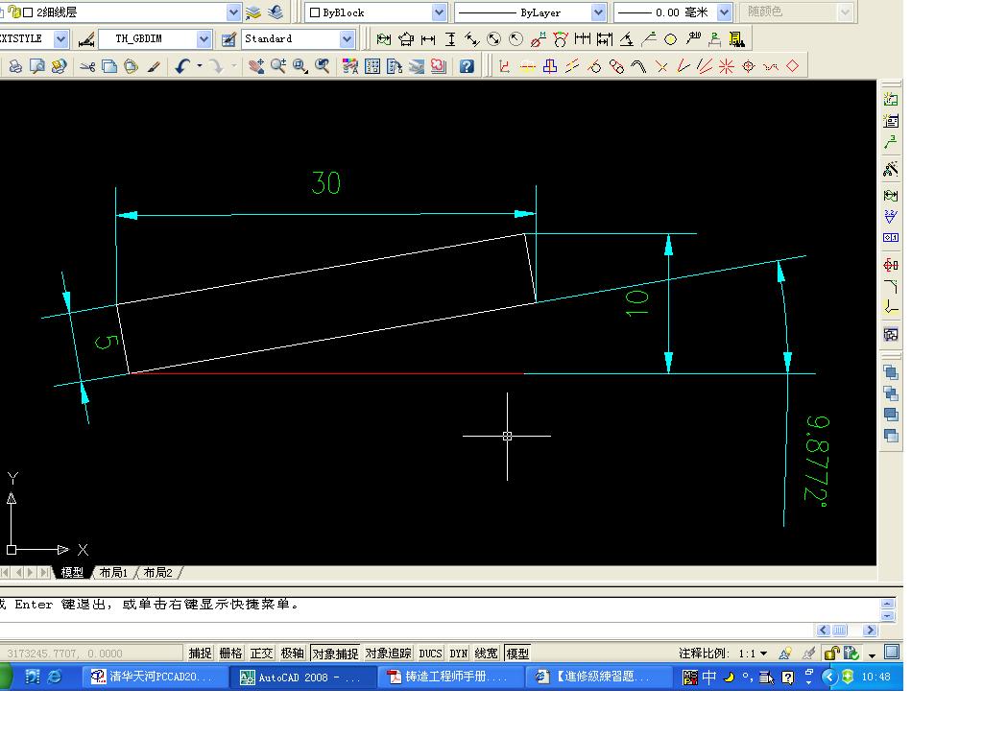Open the Layer States Manager icon

(253, 12)
